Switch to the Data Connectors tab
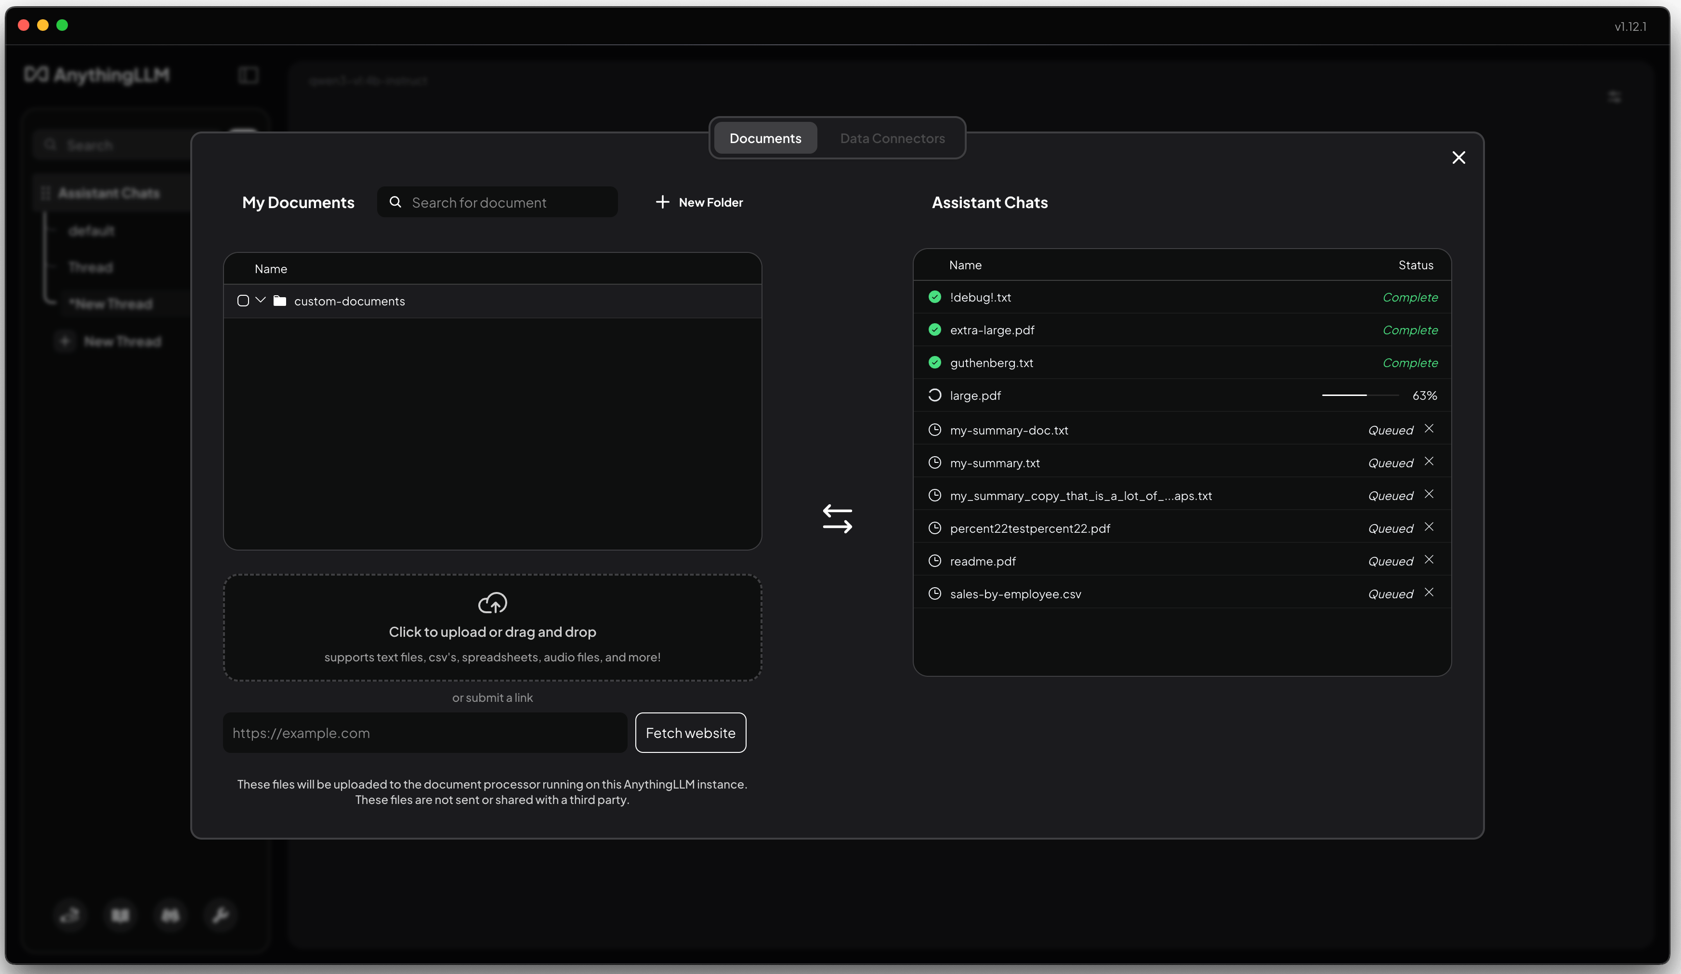Screen dimensions: 1681x974 coord(892,138)
